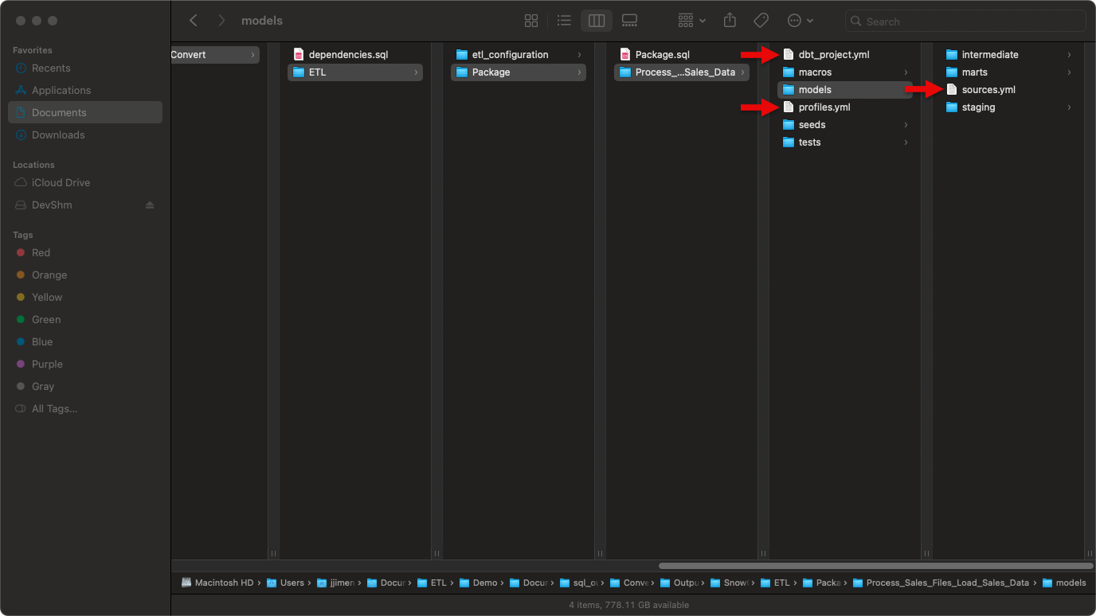Click the Edit Tags icon

coord(761,21)
